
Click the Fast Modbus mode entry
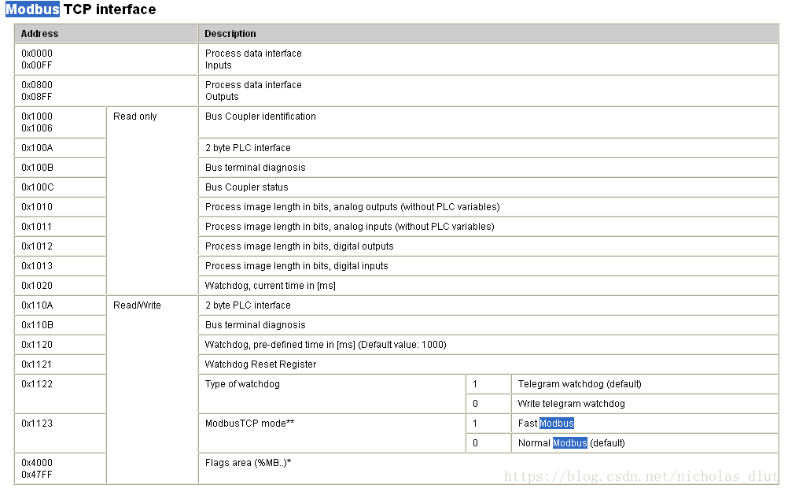(x=546, y=424)
